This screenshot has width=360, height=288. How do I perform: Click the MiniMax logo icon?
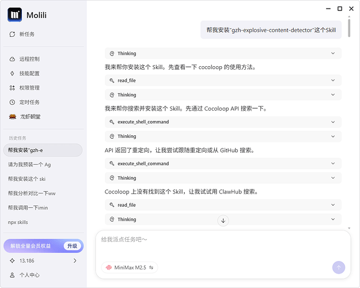109,268
